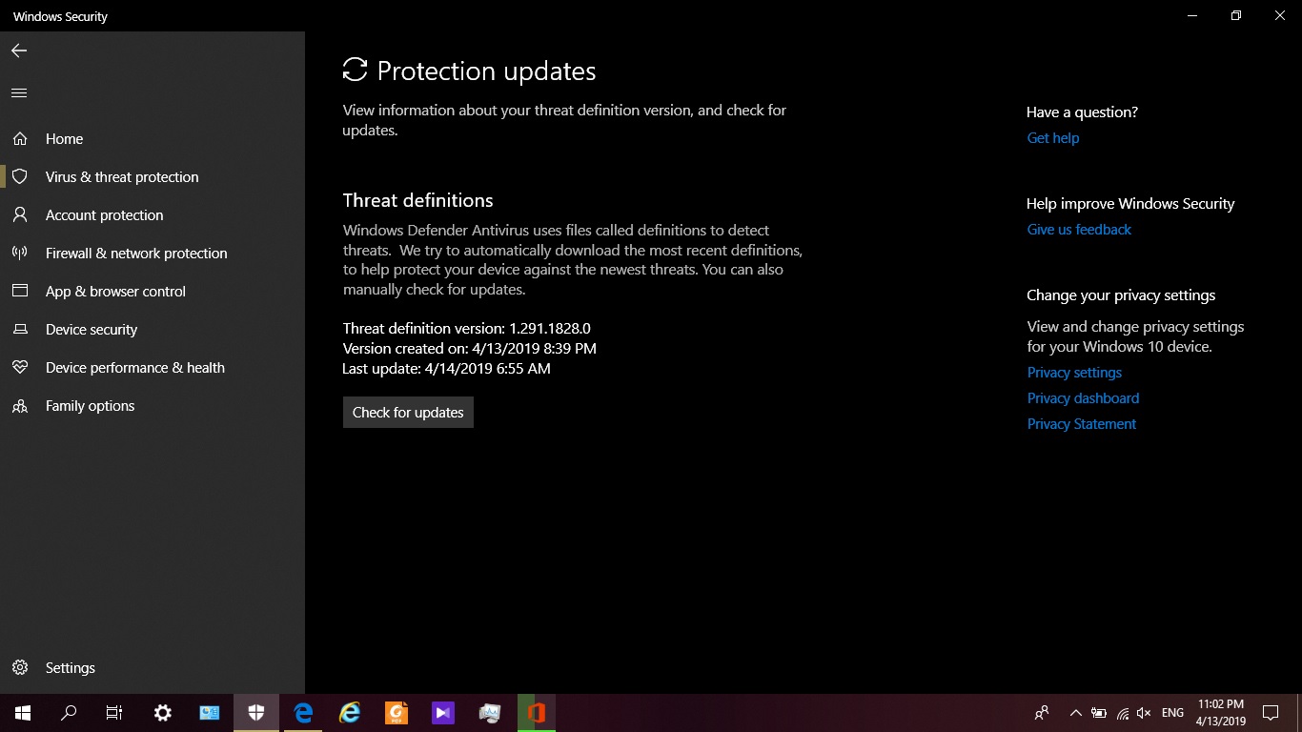Click the window icon for App & browser control
The image size is (1302, 732).
19,292
